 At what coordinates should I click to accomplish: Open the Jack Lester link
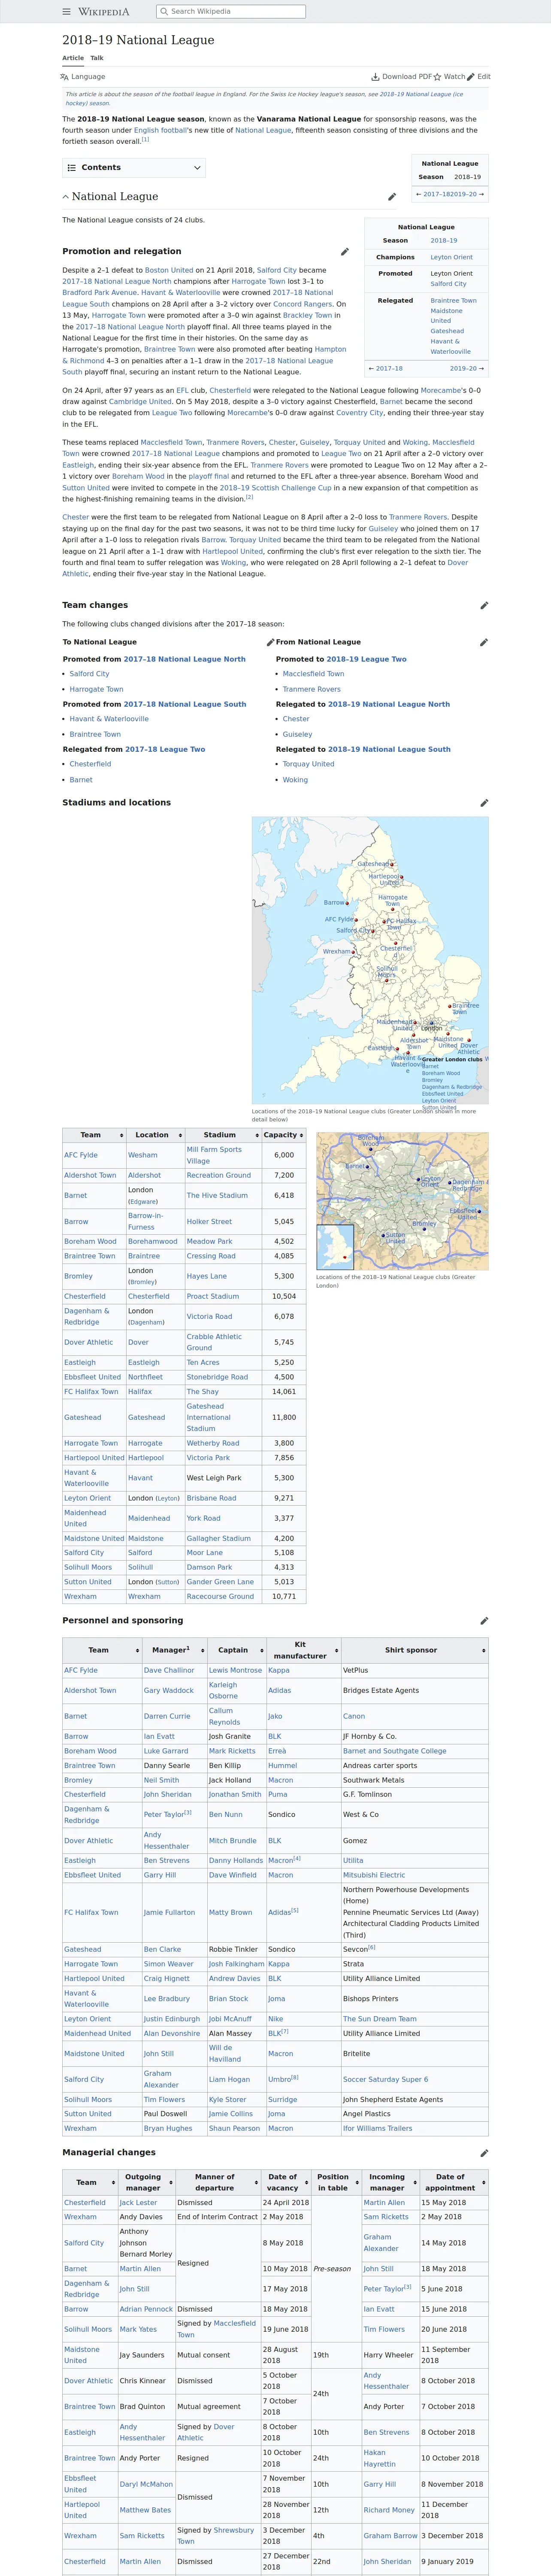click(138, 2202)
